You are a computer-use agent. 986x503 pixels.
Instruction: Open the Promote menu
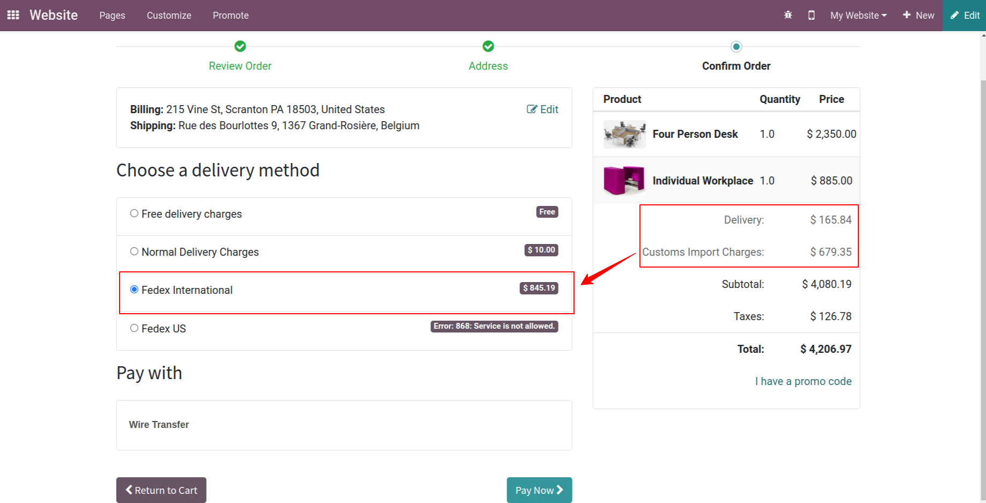pos(231,16)
